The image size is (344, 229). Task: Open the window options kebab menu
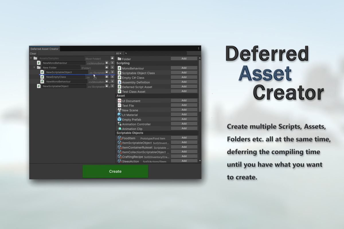pos(198,48)
